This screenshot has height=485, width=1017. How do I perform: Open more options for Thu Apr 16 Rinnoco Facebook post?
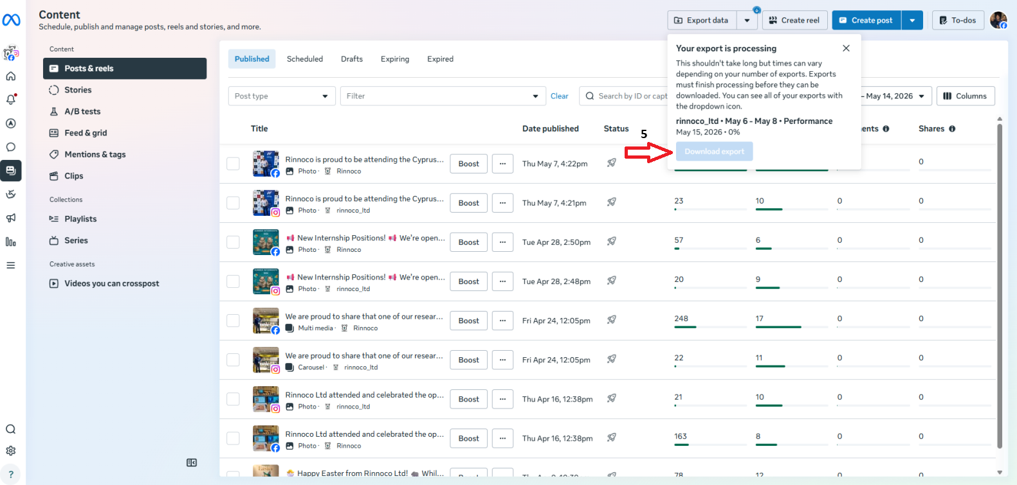tap(502, 438)
